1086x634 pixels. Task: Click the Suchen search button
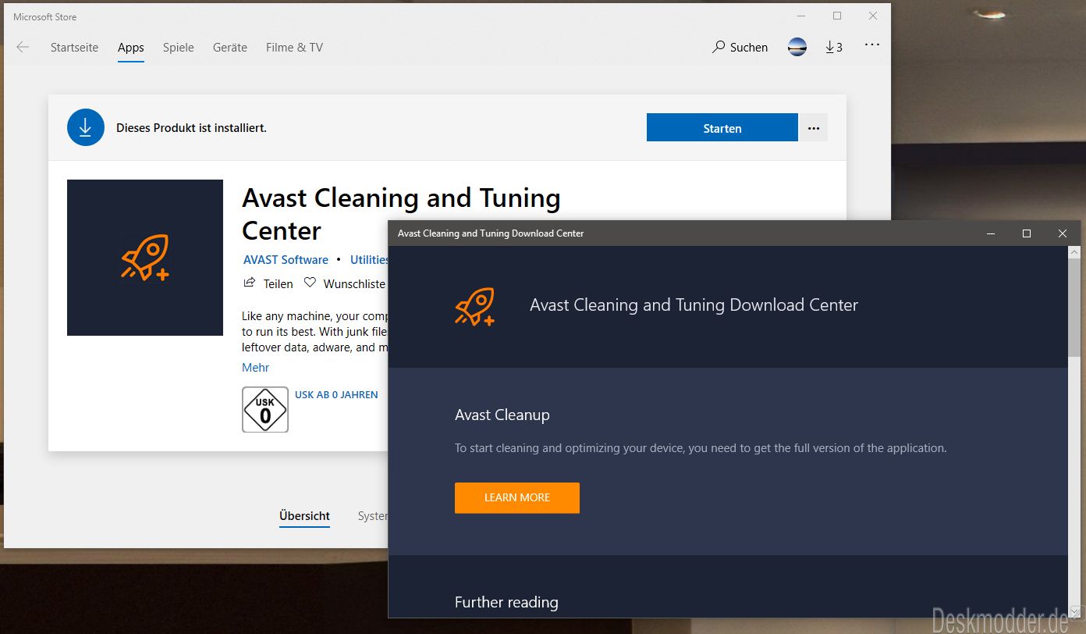point(740,48)
